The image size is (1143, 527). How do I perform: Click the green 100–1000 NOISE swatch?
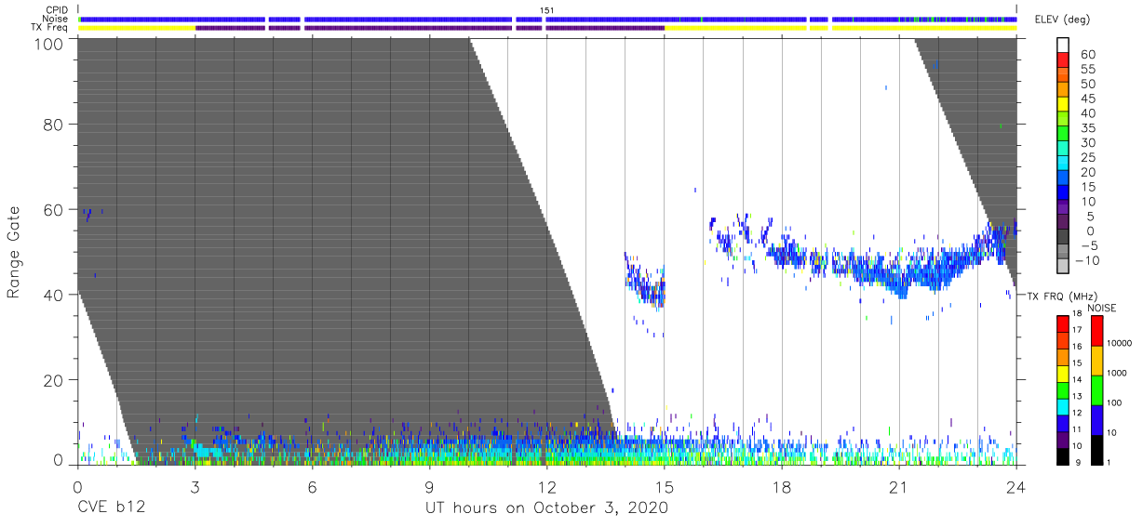click(x=1096, y=389)
